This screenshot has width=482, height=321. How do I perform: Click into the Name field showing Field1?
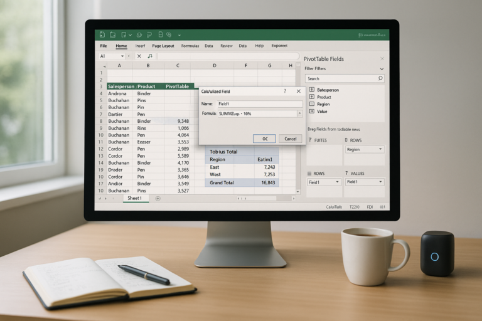[260, 104]
